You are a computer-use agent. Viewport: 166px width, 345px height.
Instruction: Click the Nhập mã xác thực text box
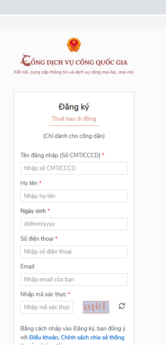47,307
